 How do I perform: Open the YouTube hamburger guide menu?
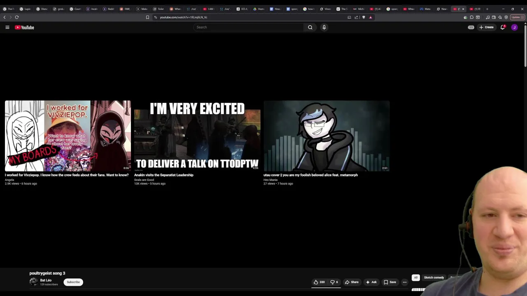coord(7,27)
